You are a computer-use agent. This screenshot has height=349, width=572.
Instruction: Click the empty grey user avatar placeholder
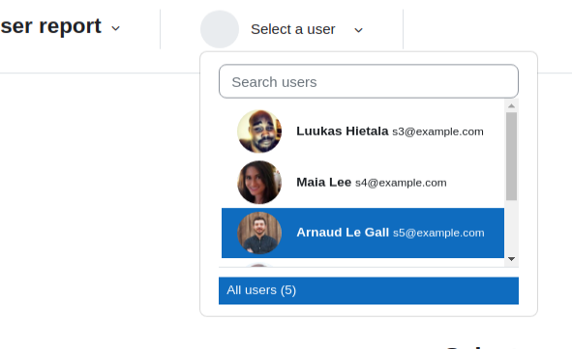(x=220, y=29)
